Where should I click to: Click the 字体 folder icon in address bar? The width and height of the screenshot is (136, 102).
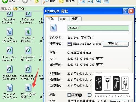tap(16, 9)
